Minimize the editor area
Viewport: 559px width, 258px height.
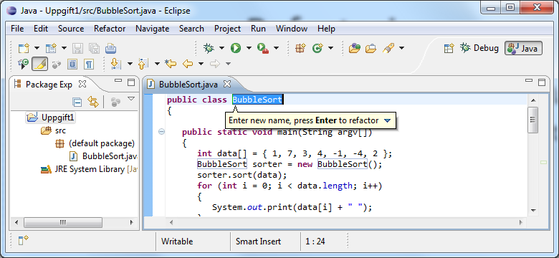[529, 81]
